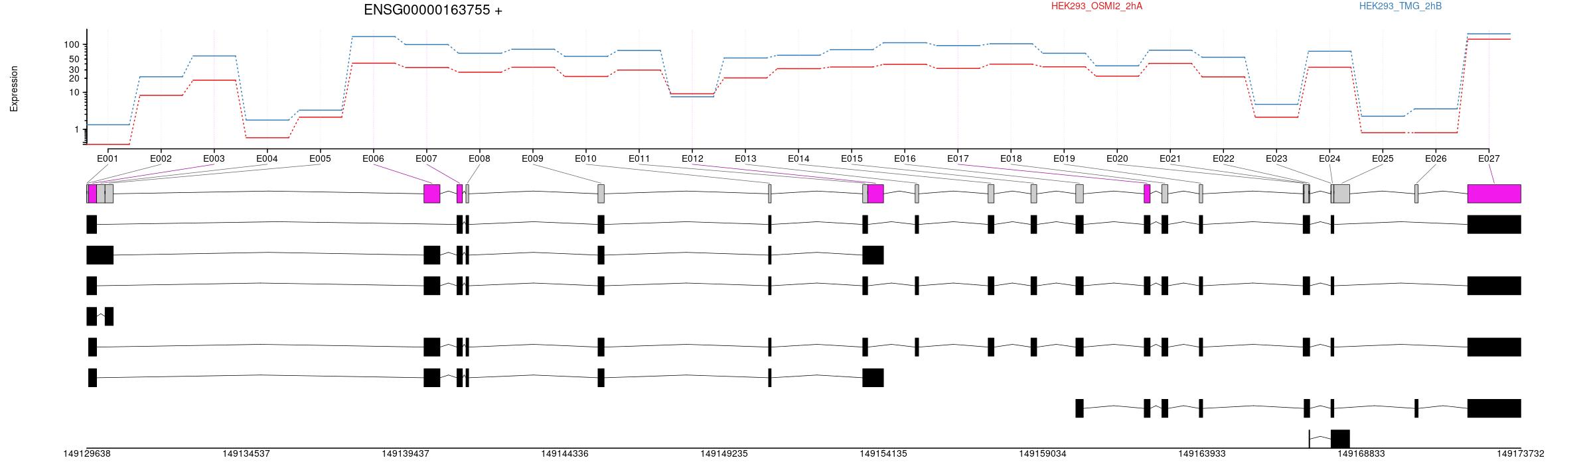Click exon label E017
The width and height of the screenshot is (1593, 464).
pyautogui.click(x=958, y=158)
